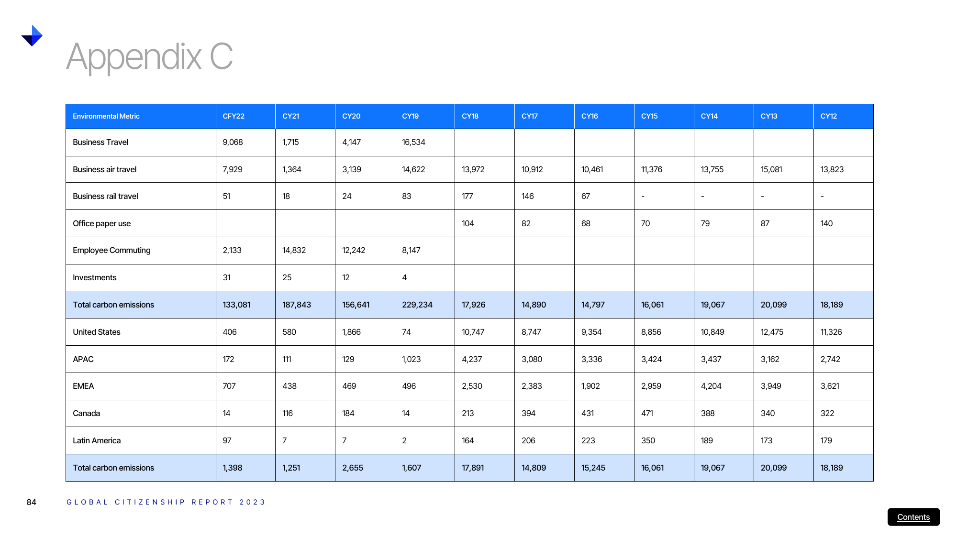Viewport: 957px width, 538px height.
Task: Select the Investments row label
Action: pos(94,277)
